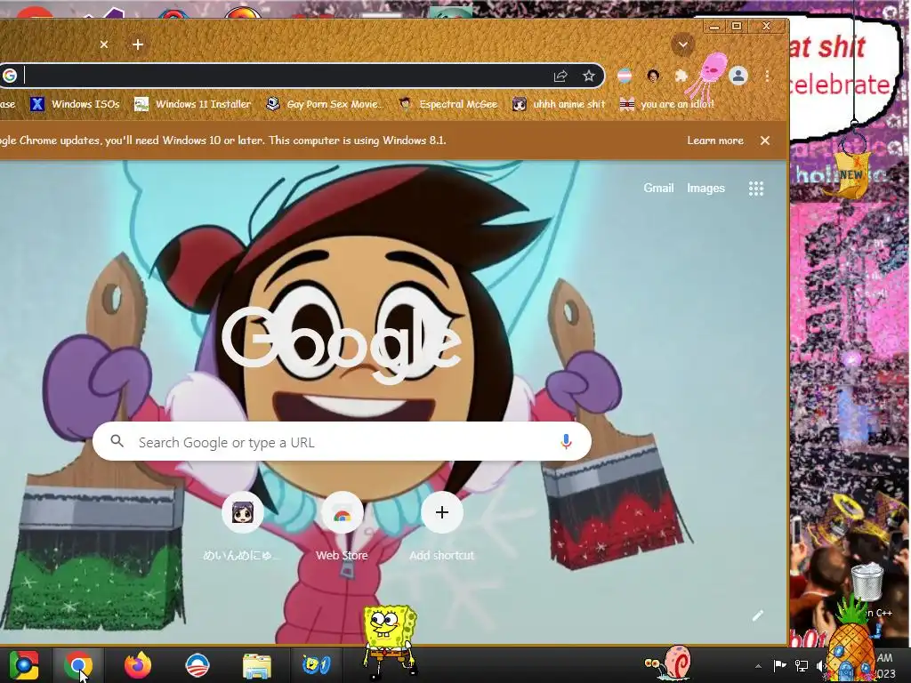Image resolution: width=911 pixels, height=683 pixels.
Task: Open the Chrome profile avatar button
Action: click(x=738, y=76)
